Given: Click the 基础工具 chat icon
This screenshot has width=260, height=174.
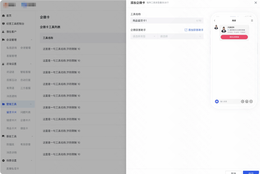Looking at the screenshot, I should pos(3,136).
